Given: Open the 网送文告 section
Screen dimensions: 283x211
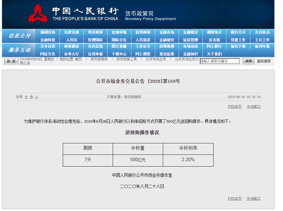Looking at the screenshot, I should (48, 54).
